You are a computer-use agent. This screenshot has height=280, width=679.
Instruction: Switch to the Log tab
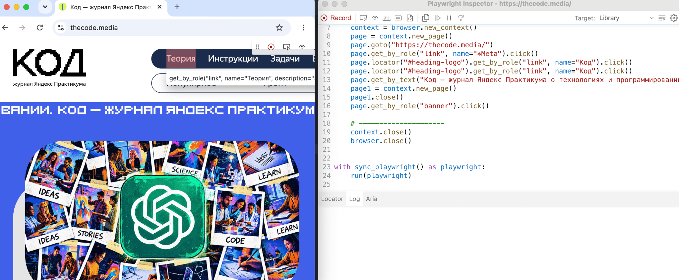click(354, 199)
